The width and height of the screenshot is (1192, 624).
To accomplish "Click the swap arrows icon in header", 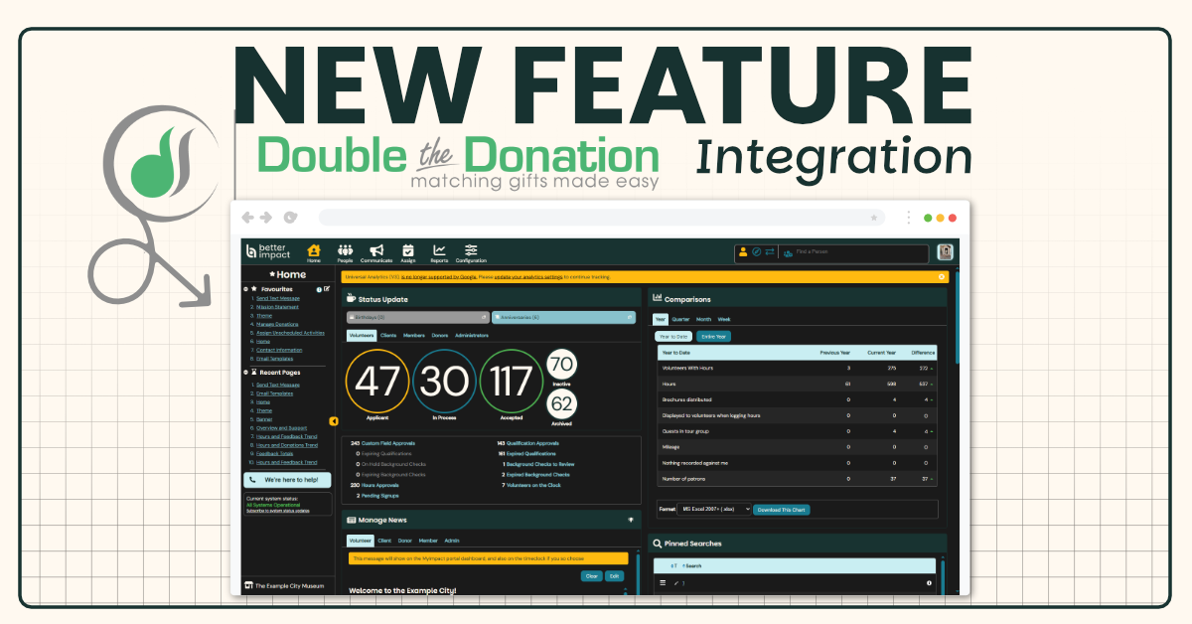I will point(768,252).
